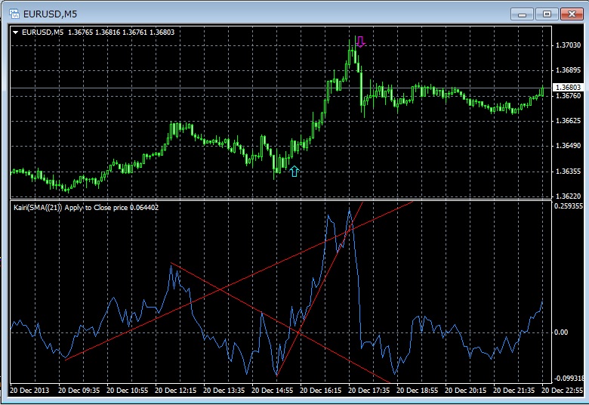
Task: Click 20 Dec 17:35 on the time axis
Action: 374,391
